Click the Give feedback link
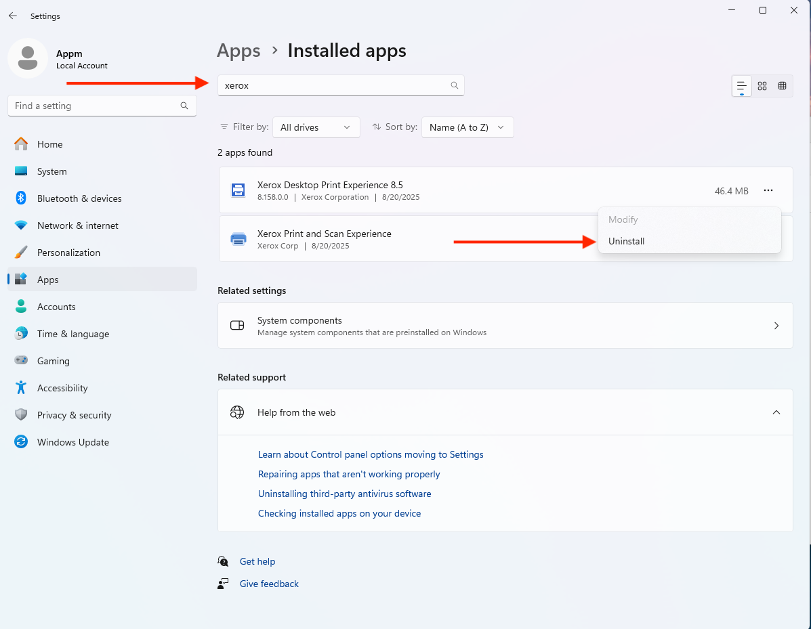The width and height of the screenshot is (811, 629). (269, 584)
